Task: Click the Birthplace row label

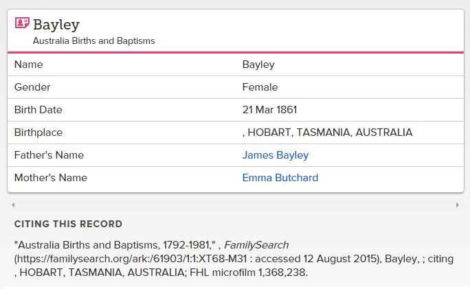Action: (38, 132)
